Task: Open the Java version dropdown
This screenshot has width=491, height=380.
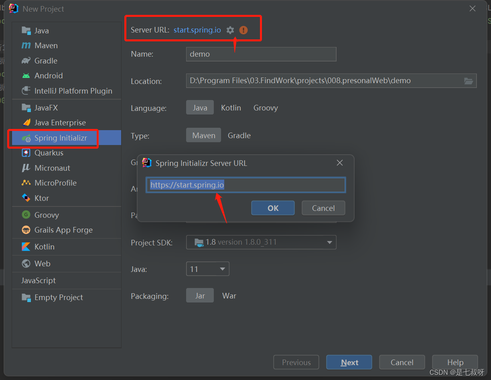Action: click(208, 269)
